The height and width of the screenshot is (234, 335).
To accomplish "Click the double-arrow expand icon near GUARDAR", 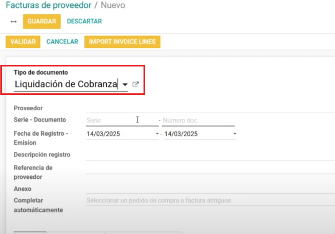I will (x=13, y=22).
